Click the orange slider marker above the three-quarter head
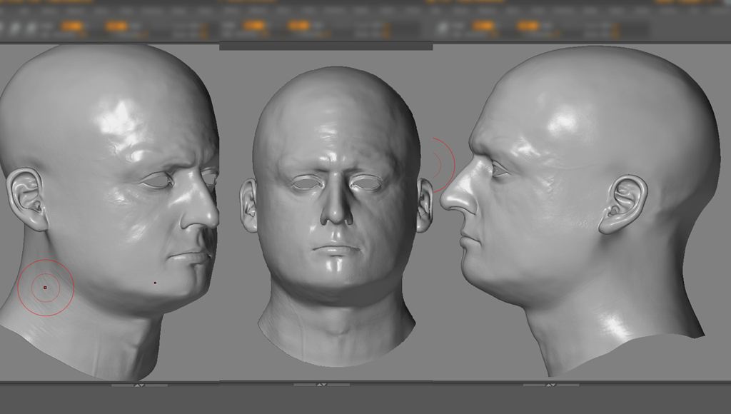Screen dimensions: 731x414 [205, 31]
